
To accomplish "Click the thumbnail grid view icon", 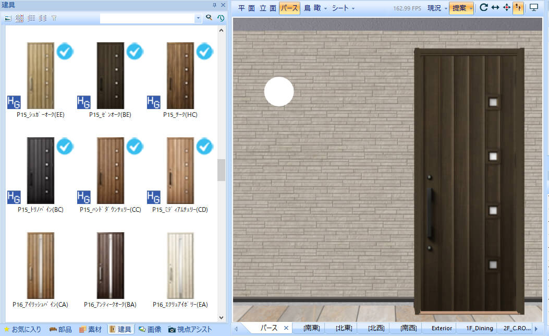I will (19, 18).
